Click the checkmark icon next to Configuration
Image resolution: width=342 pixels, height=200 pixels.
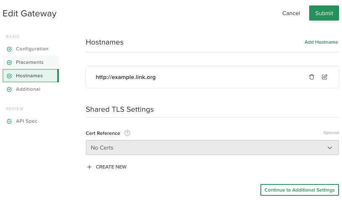[9, 49]
